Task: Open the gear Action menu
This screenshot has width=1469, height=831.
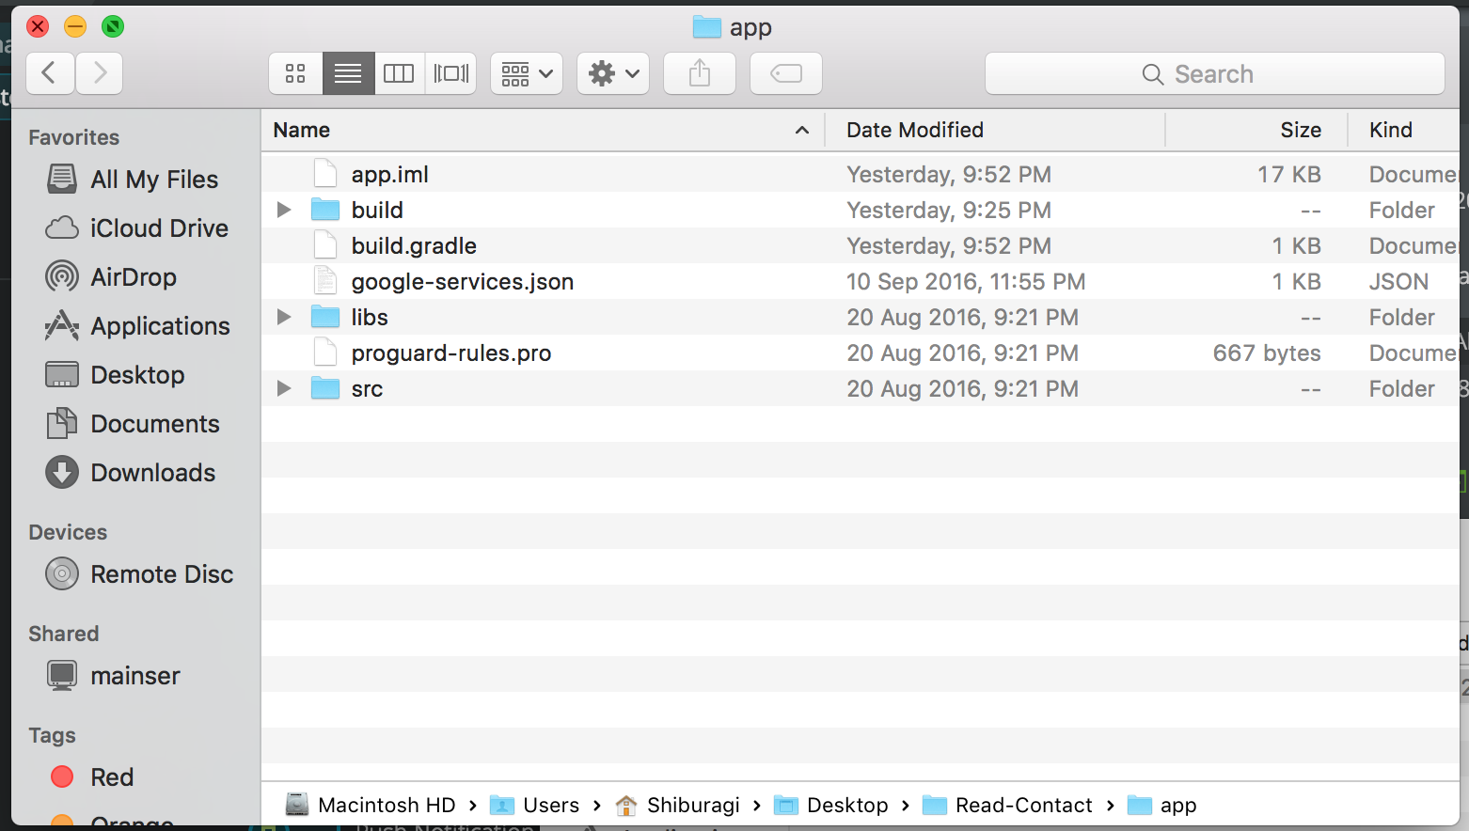Action: [x=613, y=73]
